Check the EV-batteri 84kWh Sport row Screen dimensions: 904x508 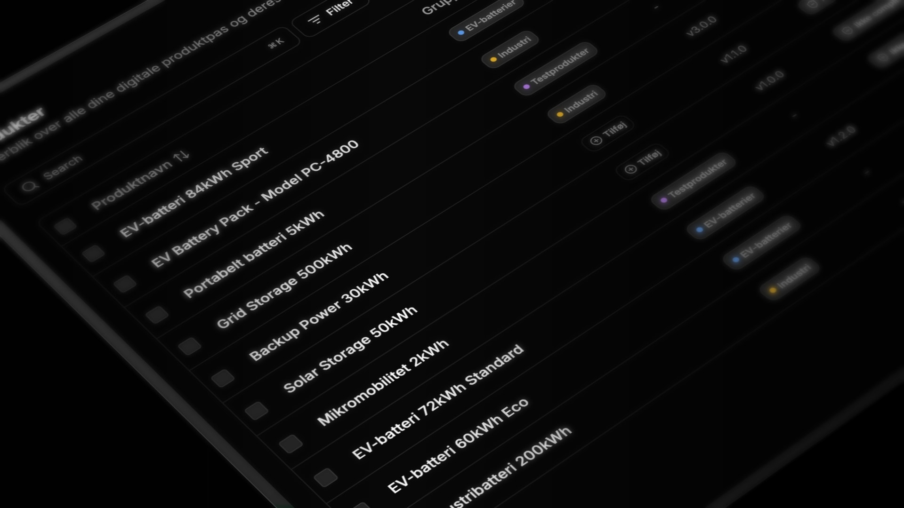point(94,254)
